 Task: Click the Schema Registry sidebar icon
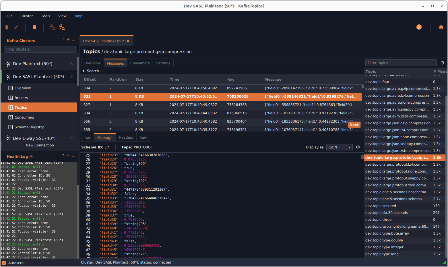coord(11,127)
